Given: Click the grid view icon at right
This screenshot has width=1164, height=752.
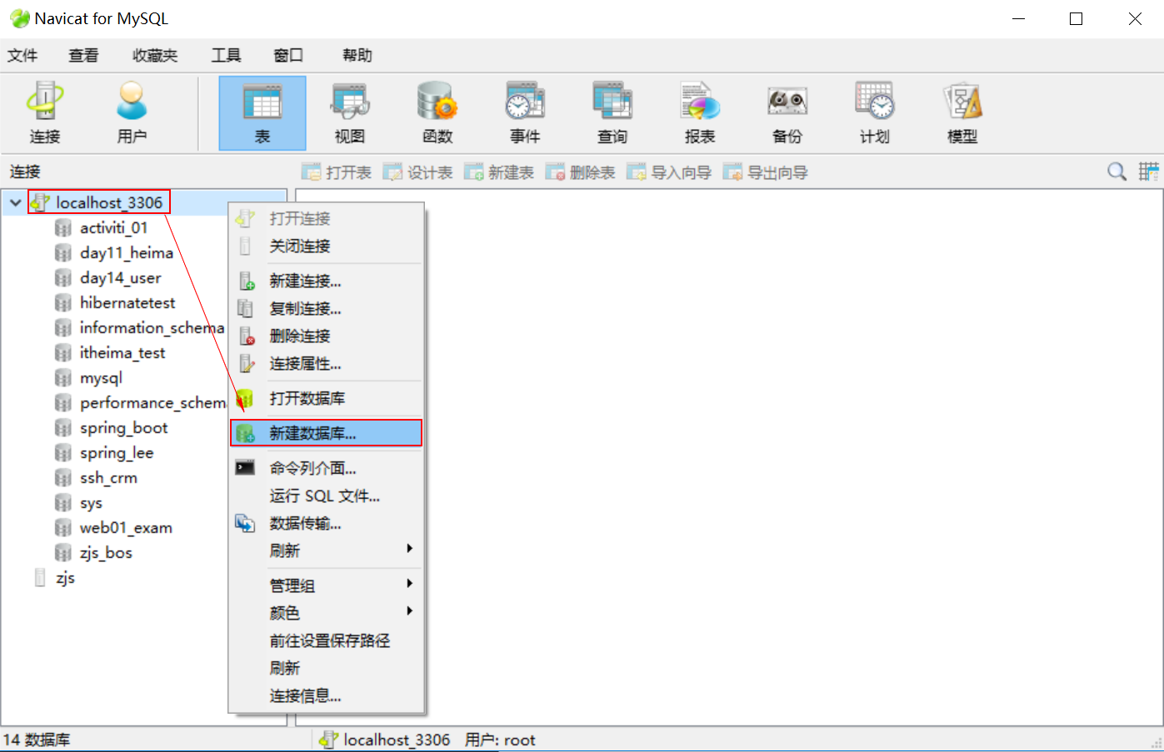Looking at the screenshot, I should tap(1149, 172).
